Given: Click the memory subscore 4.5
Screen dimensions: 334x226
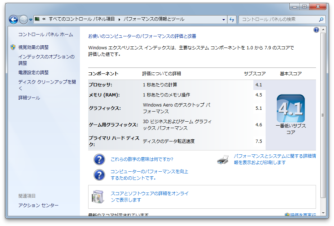Looking at the screenshot, I should tap(259, 95).
